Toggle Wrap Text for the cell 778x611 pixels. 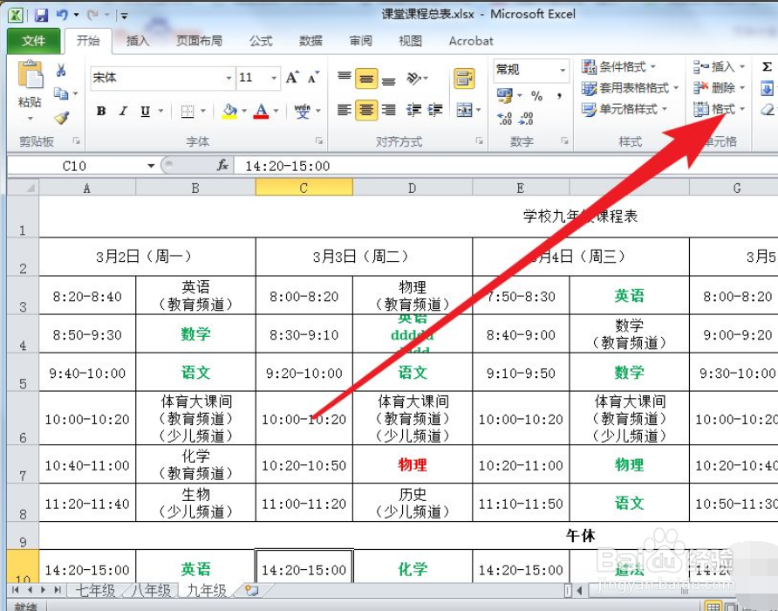463,77
